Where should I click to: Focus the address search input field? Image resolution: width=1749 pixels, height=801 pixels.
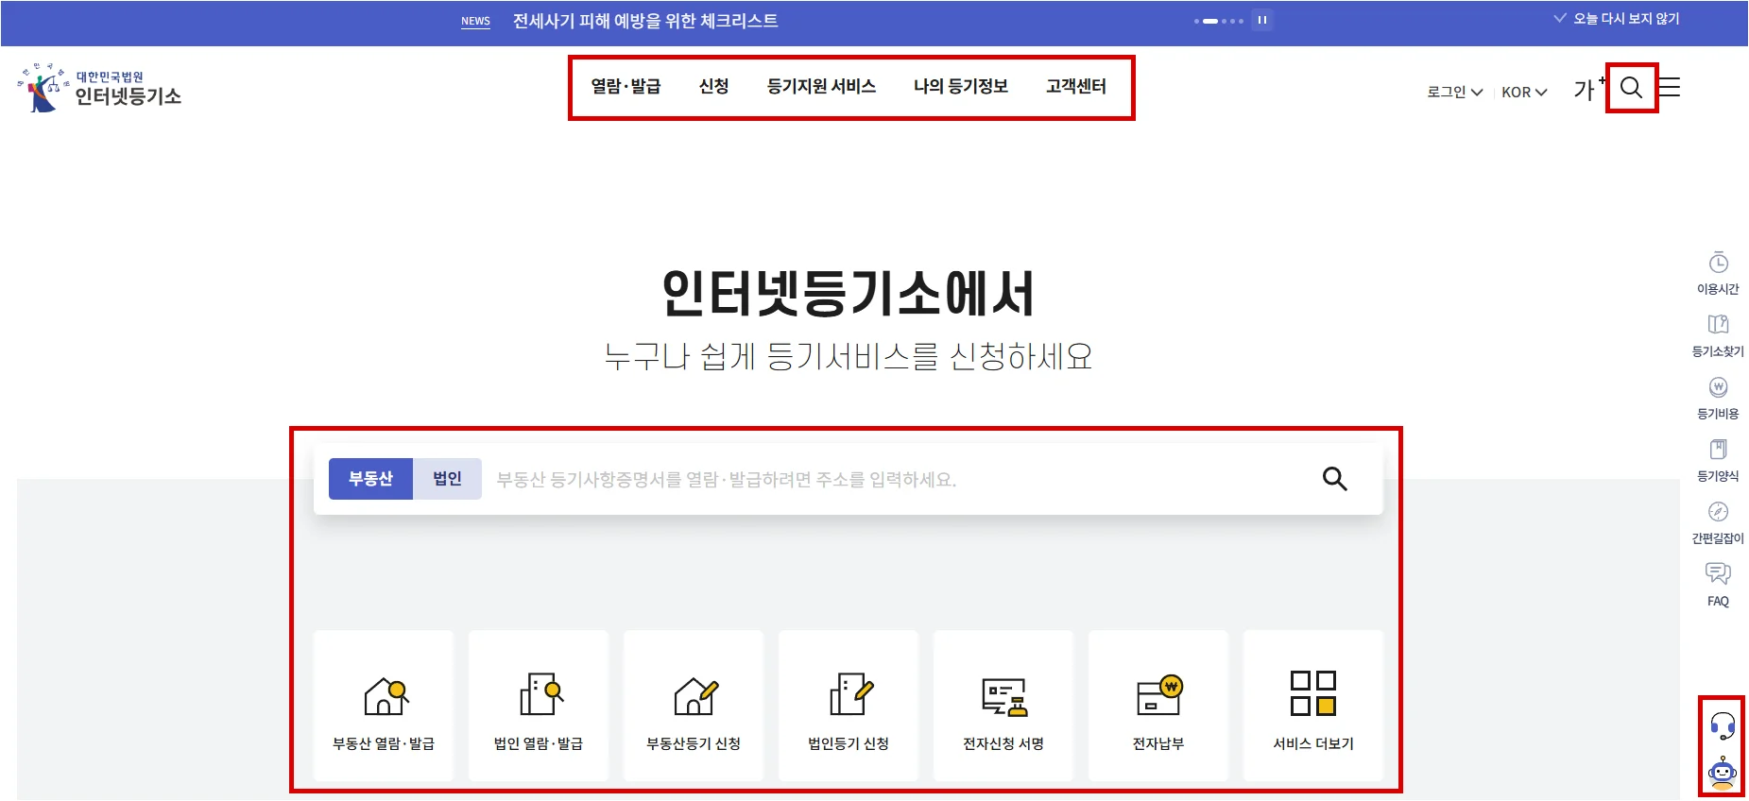pos(898,479)
